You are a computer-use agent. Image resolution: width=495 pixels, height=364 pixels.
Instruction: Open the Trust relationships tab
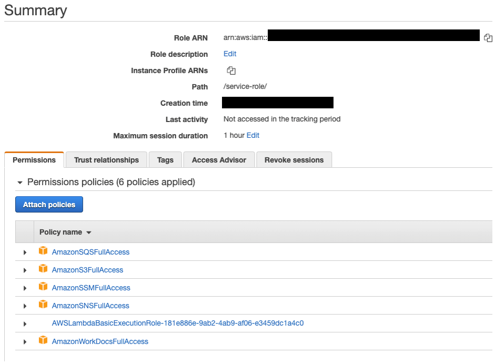(x=106, y=160)
